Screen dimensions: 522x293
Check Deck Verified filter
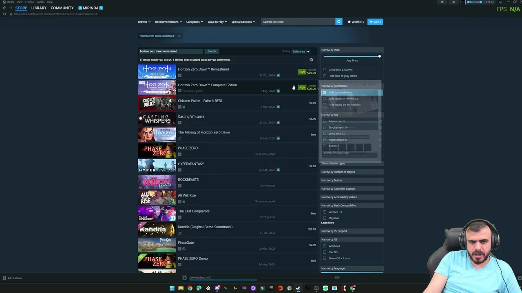click(325, 212)
